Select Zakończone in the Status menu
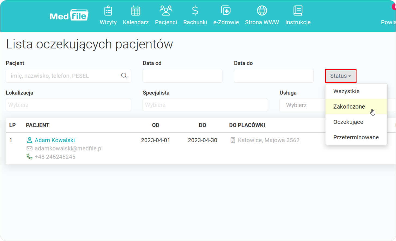The width and height of the screenshot is (396, 241). (x=356, y=107)
